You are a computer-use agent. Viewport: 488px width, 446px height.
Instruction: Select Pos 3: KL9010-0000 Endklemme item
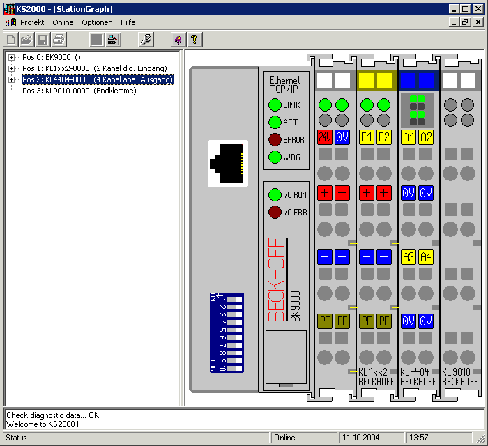point(79,91)
